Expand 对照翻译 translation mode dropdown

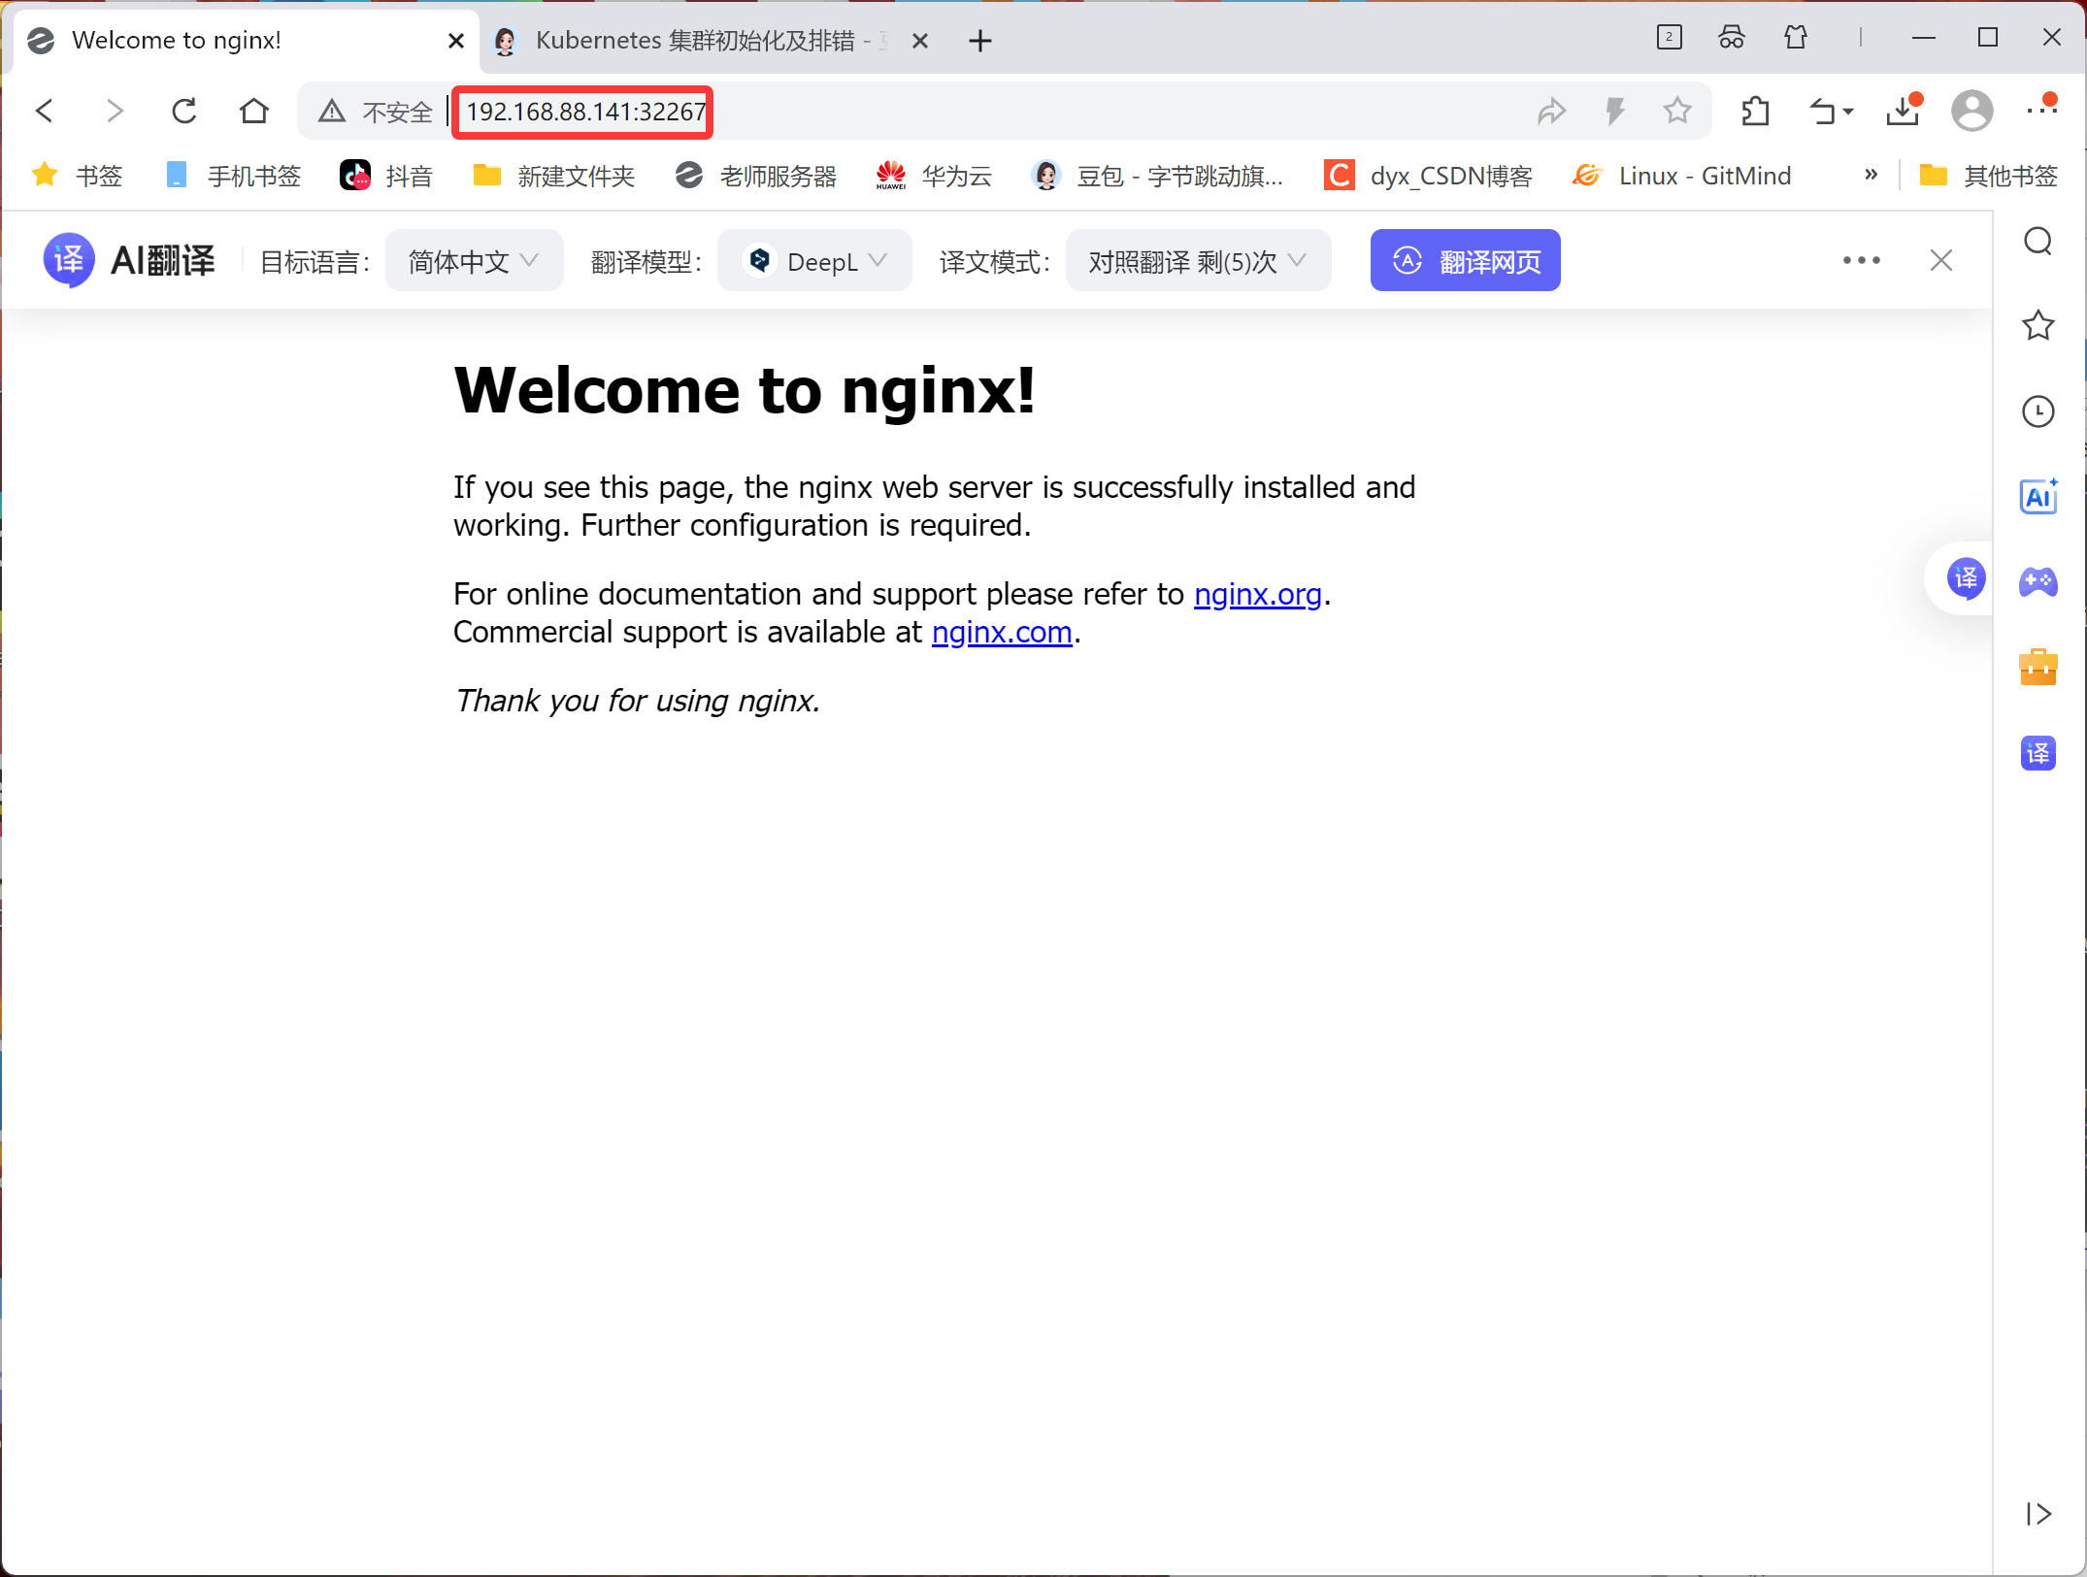pos(1198,261)
